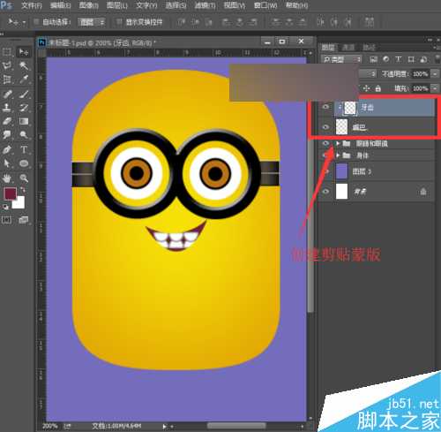Select the Crop tool
This screenshot has width=441, height=432.
[x=6, y=80]
